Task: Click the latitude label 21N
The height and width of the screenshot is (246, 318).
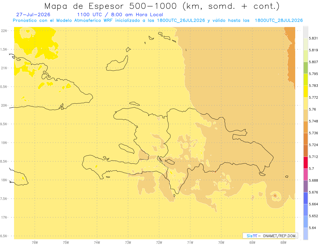Action: tap(5, 68)
